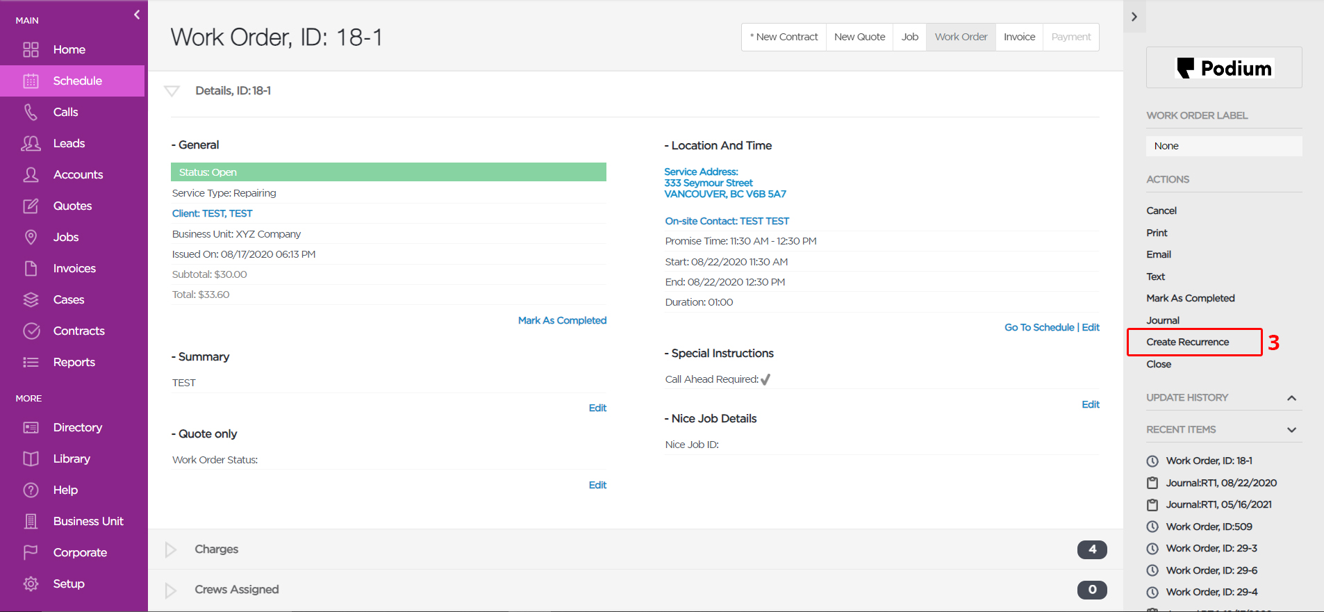
Task: Click Email in the Actions list
Action: pyautogui.click(x=1159, y=254)
